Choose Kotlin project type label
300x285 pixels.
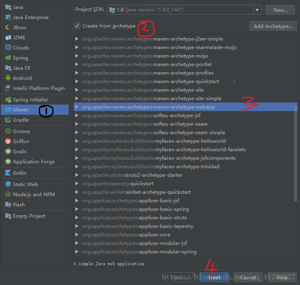pos(19,173)
